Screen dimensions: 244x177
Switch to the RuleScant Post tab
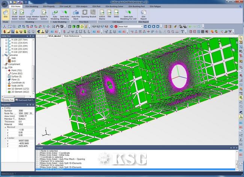(25, 100)
